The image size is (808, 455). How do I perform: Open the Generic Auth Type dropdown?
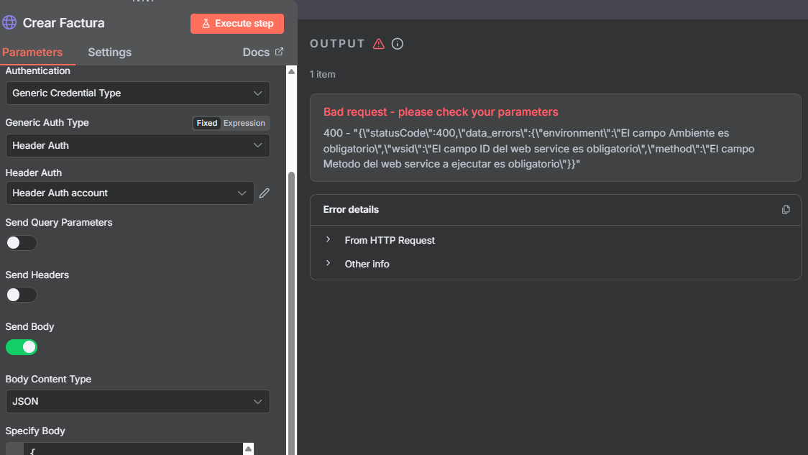pyautogui.click(x=137, y=145)
